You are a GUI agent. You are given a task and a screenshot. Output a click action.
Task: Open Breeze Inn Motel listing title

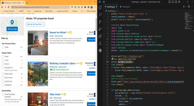click(x=58, y=33)
